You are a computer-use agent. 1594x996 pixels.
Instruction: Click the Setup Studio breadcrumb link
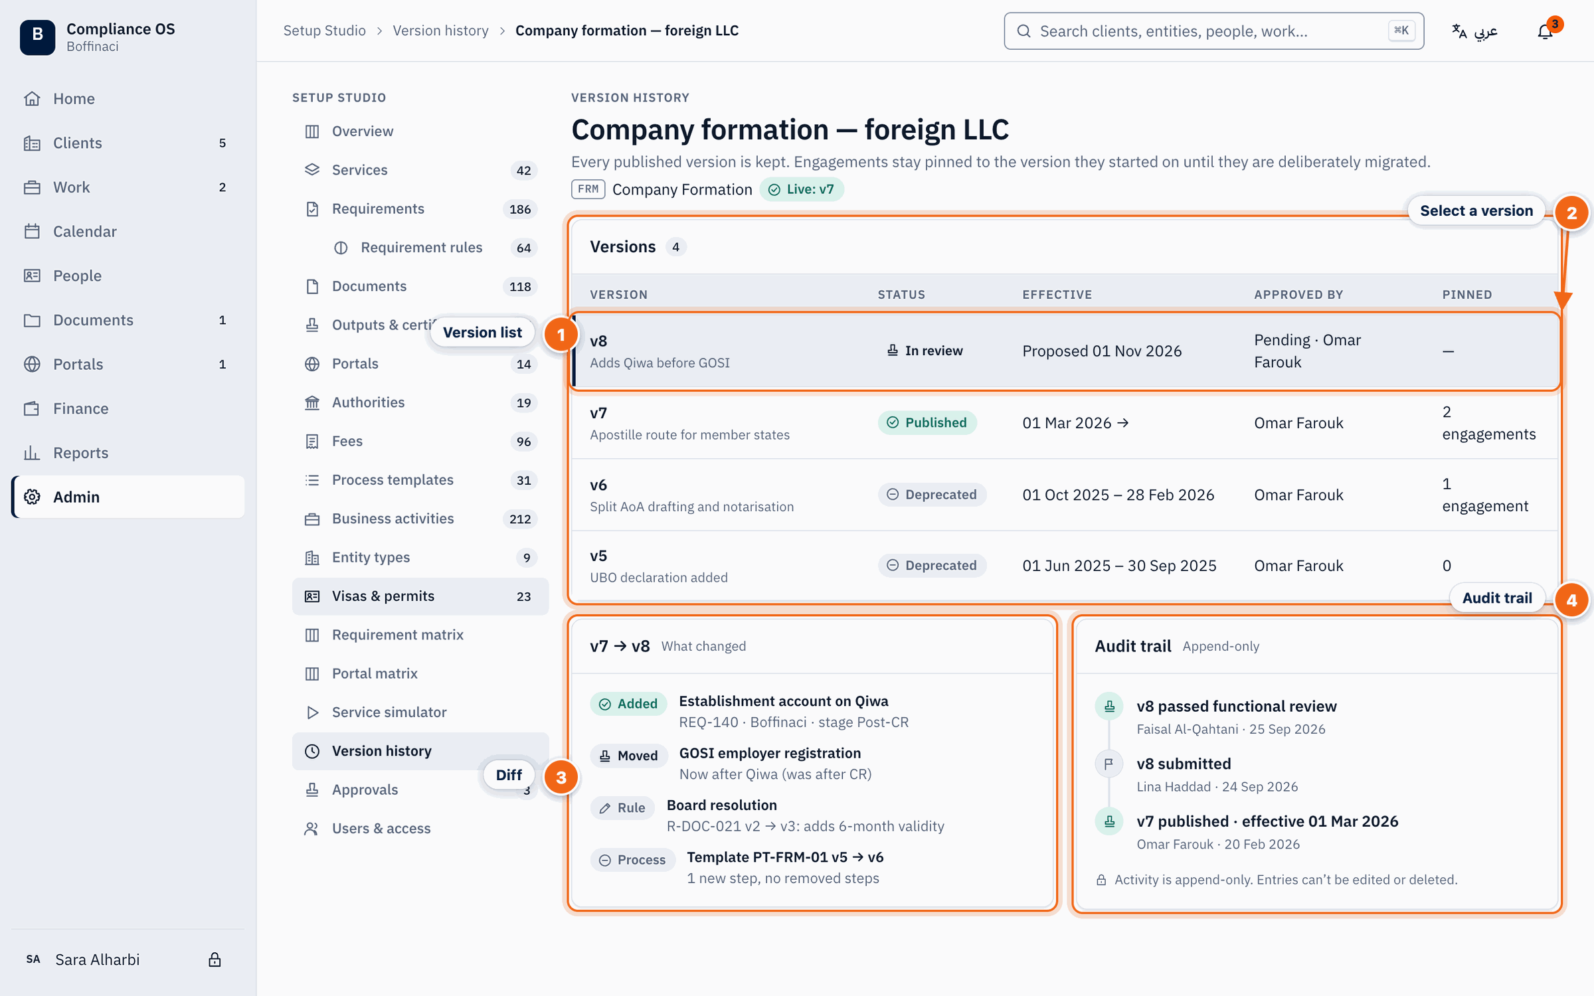pyautogui.click(x=324, y=31)
